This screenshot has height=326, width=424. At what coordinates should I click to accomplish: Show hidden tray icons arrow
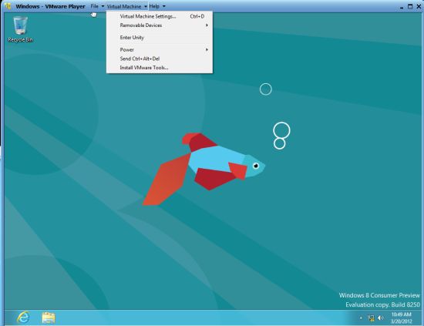[x=361, y=318]
